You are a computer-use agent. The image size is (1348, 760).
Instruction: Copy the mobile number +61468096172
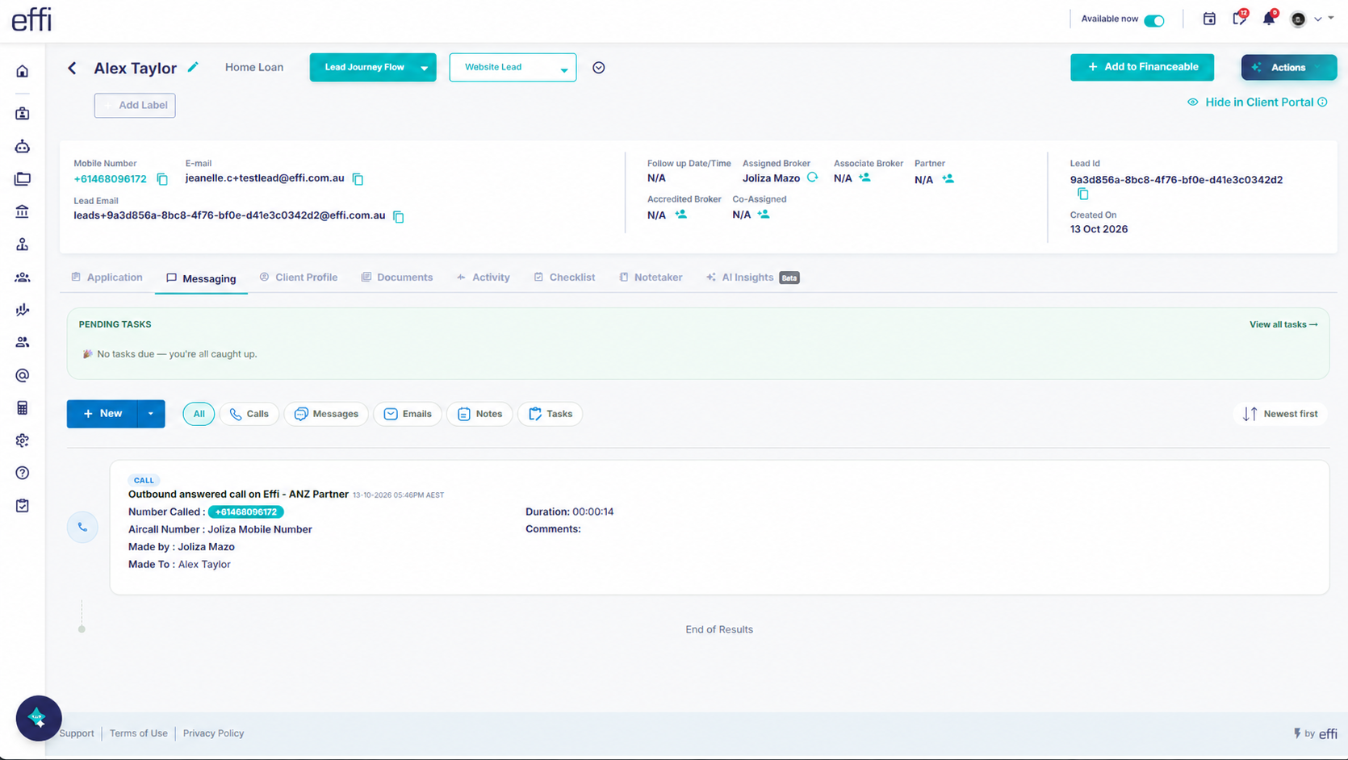coord(162,179)
